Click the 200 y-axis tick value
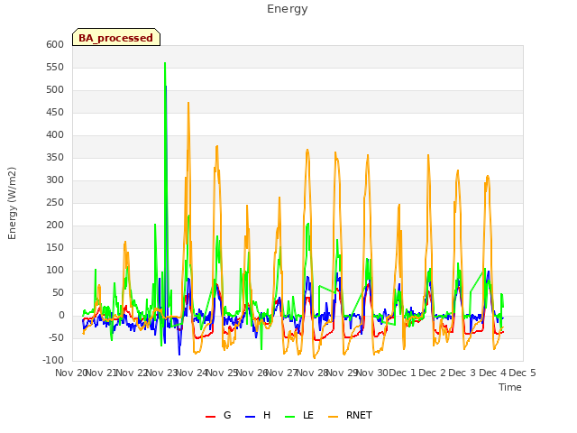This screenshot has height=433, width=577. 55,226
